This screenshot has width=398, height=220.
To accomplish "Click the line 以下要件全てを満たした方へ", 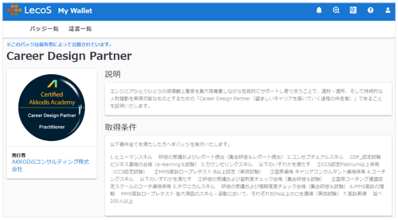I will pos(170,145).
